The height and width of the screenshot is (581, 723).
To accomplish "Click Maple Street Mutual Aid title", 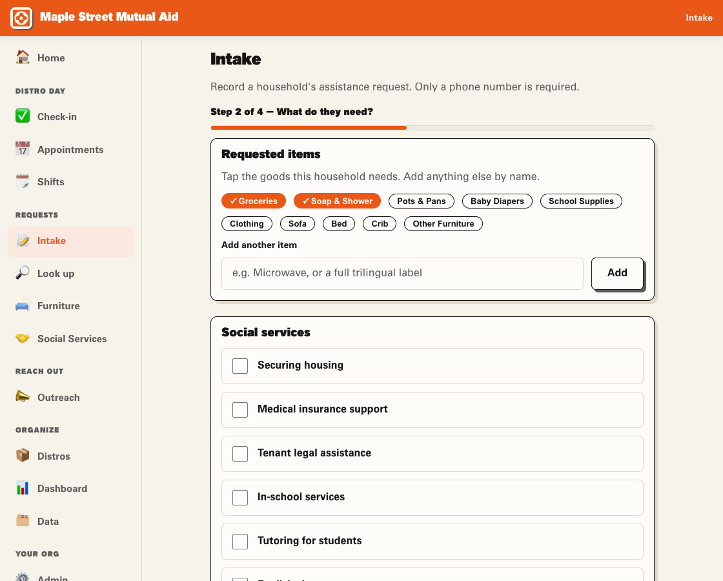I will click(x=109, y=17).
